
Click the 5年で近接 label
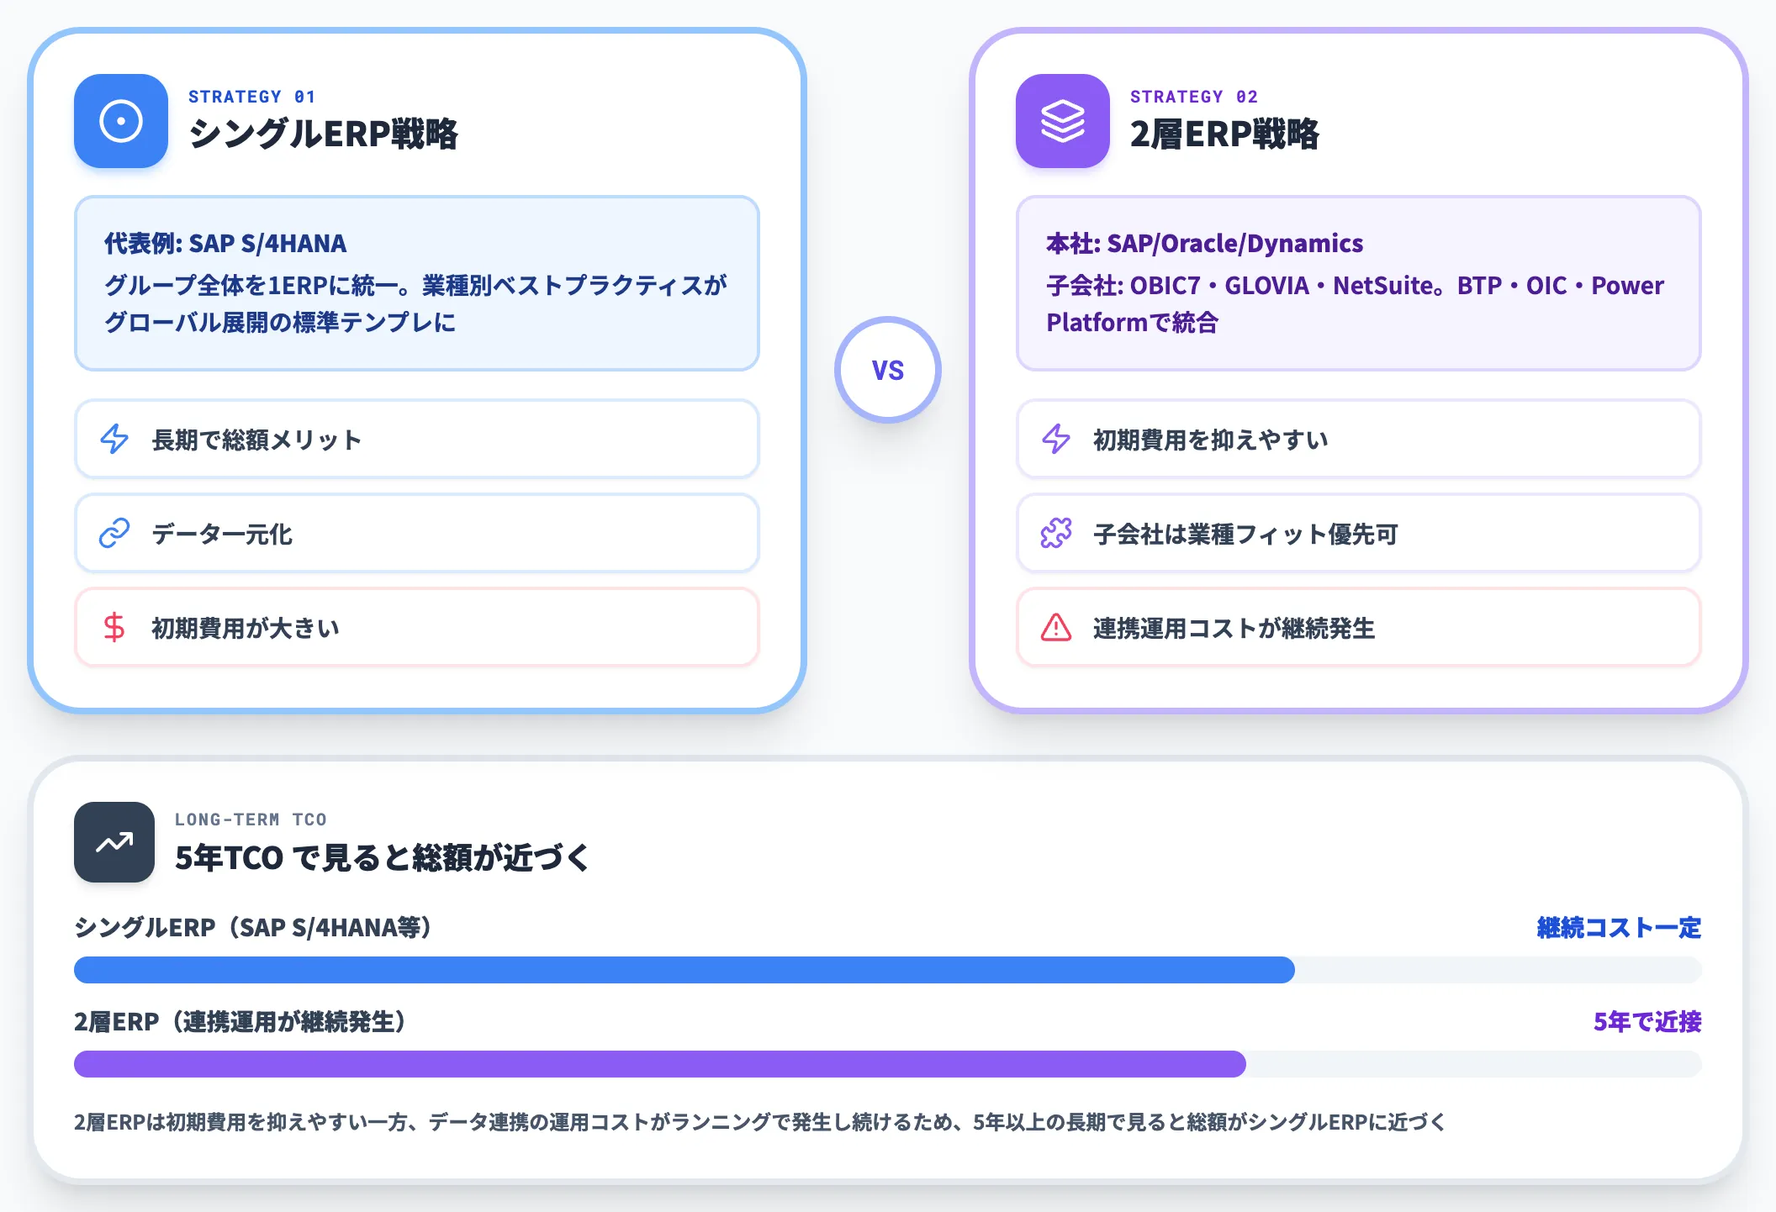tap(1647, 1022)
